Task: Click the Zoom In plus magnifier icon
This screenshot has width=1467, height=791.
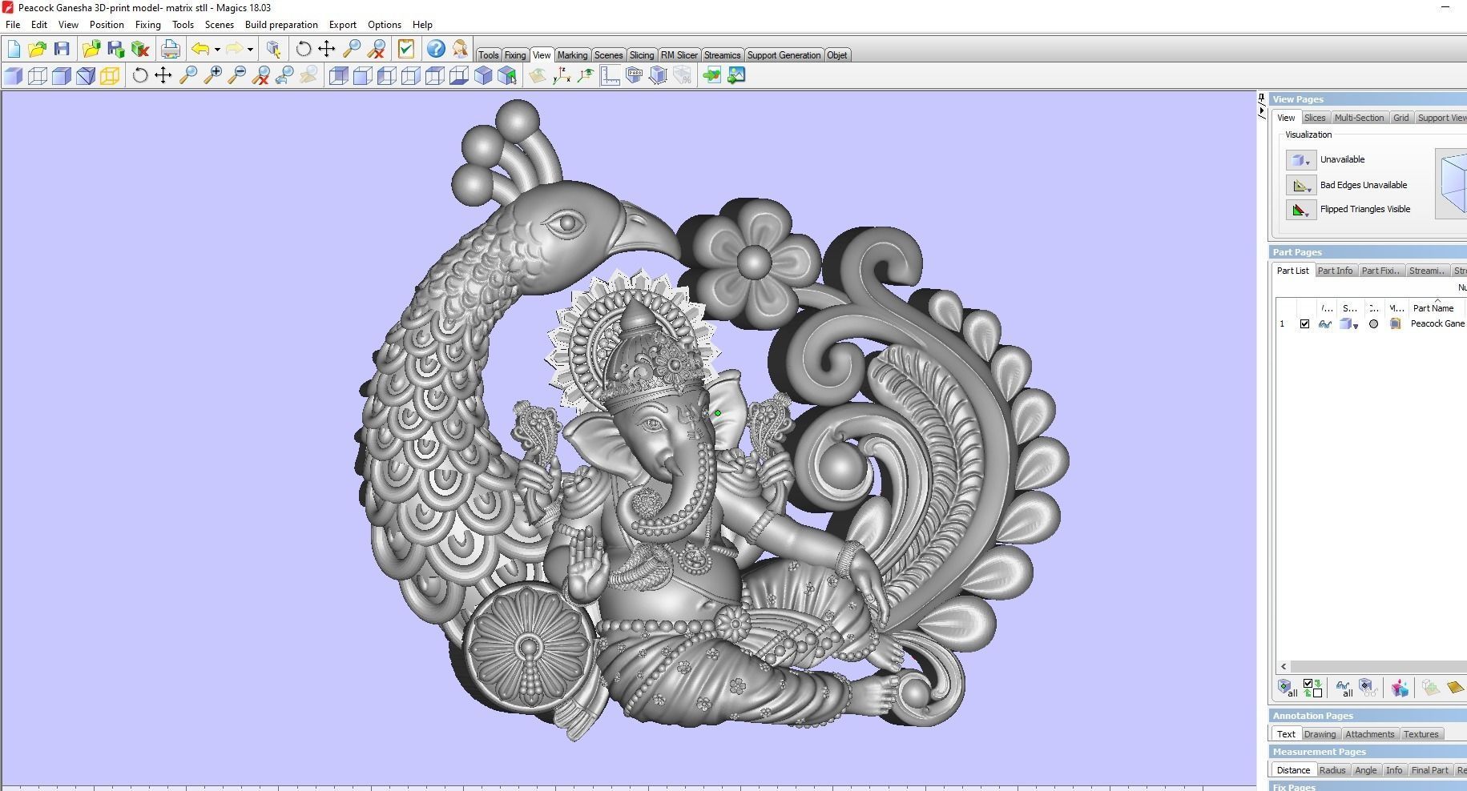Action: click(x=212, y=75)
